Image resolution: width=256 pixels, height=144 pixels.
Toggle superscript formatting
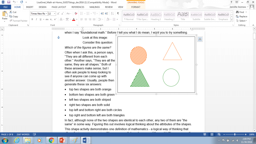[55, 19]
